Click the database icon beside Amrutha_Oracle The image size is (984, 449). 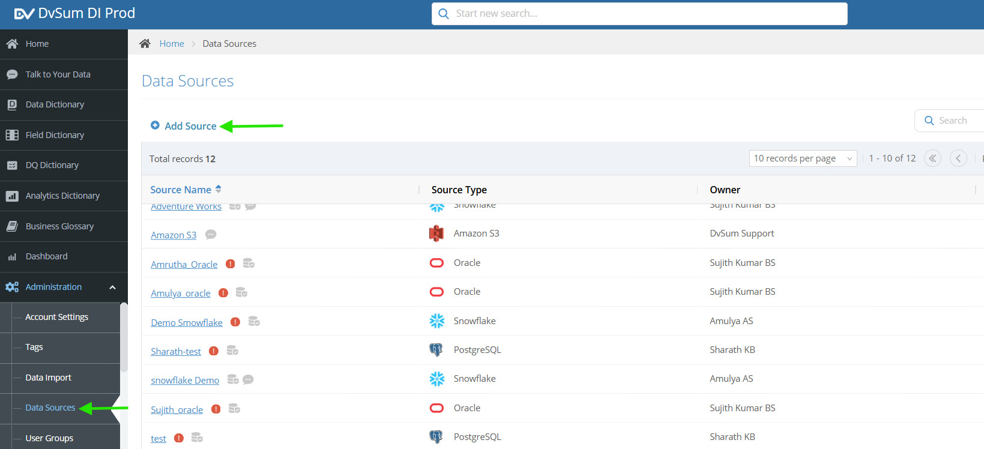click(249, 264)
